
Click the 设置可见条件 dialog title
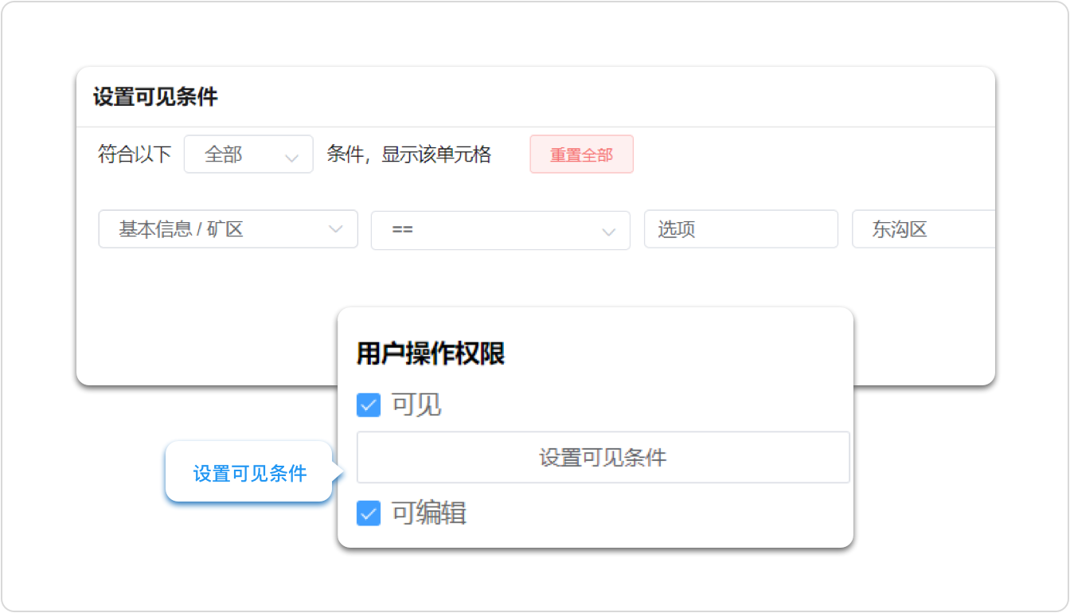155,97
